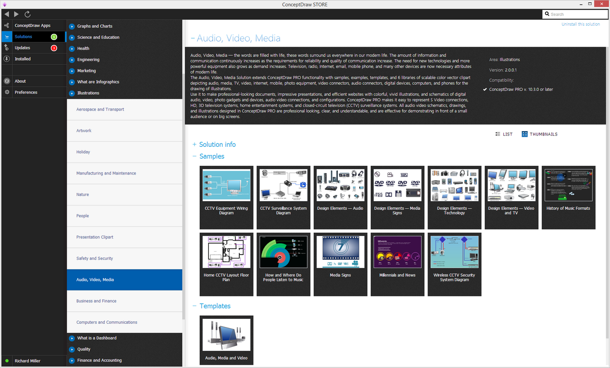The image size is (610, 368).
Task: Switch to Thumbnails view
Action: pos(539,134)
